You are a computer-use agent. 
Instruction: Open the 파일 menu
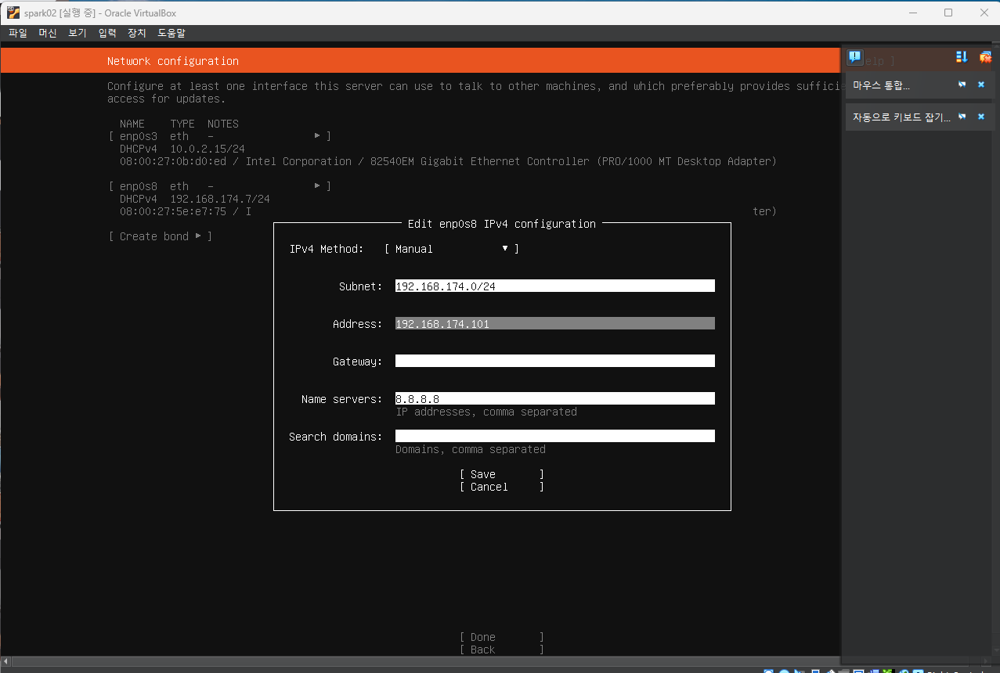pos(18,33)
